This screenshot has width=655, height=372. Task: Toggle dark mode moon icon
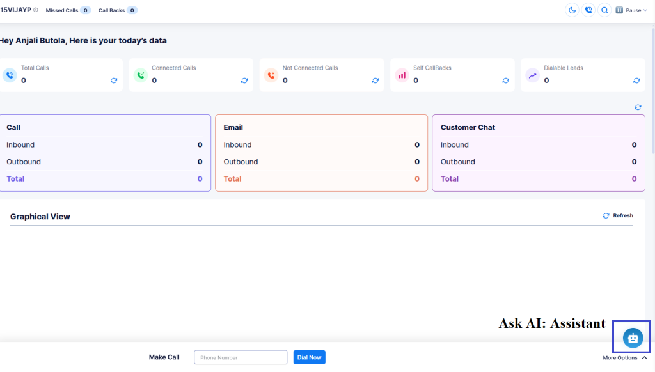[x=572, y=10]
